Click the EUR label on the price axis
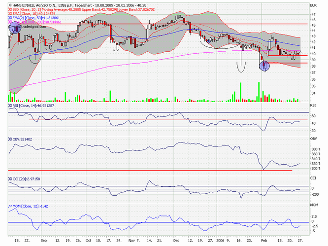The height and width of the screenshot is (246, 328). point(314,4)
